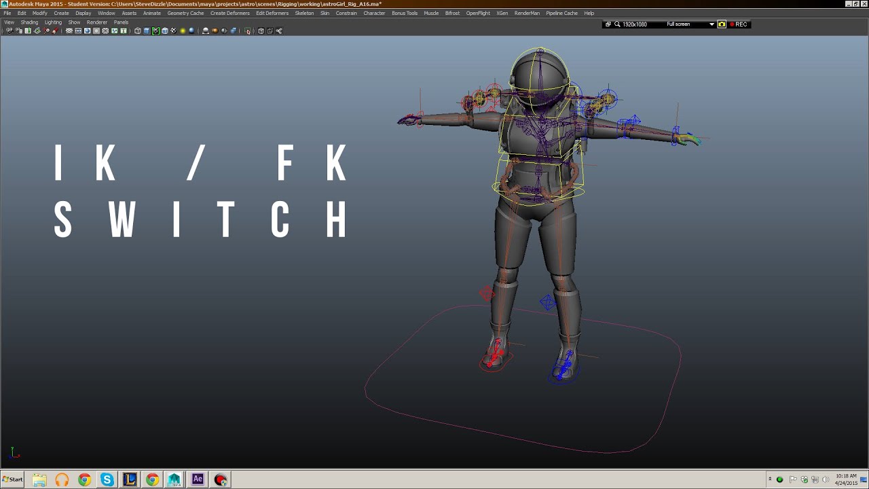Switch to Maya on the taskbar
This screenshot has width=869, height=489.
click(x=174, y=479)
